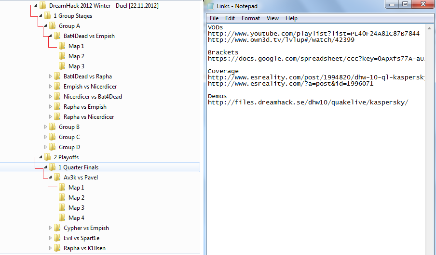This screenshot has height=255, width=436.
Task: Open the Format menu in Notepad
Action: pyautogui.click(x=250, y=18)
